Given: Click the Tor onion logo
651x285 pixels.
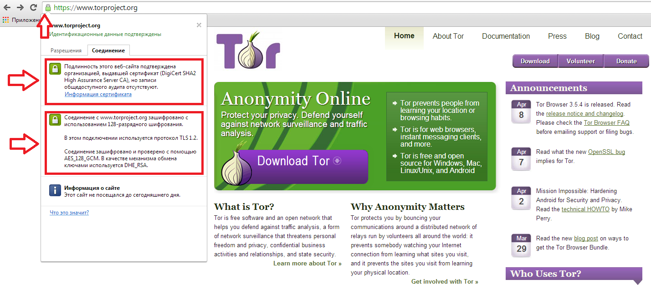Looking at the screenshot, I should coord(248,50).
